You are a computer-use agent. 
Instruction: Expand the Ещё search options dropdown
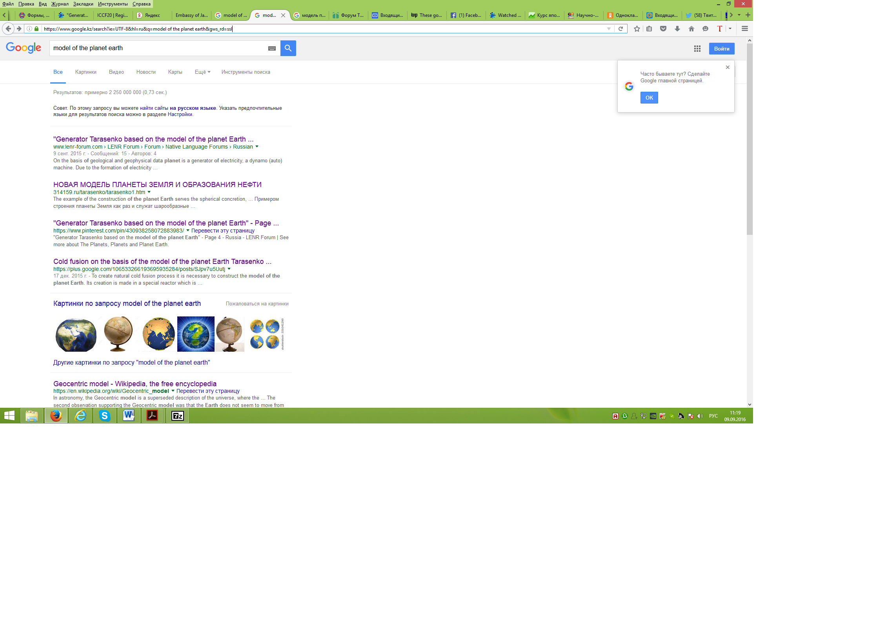(x=202, y=72)
